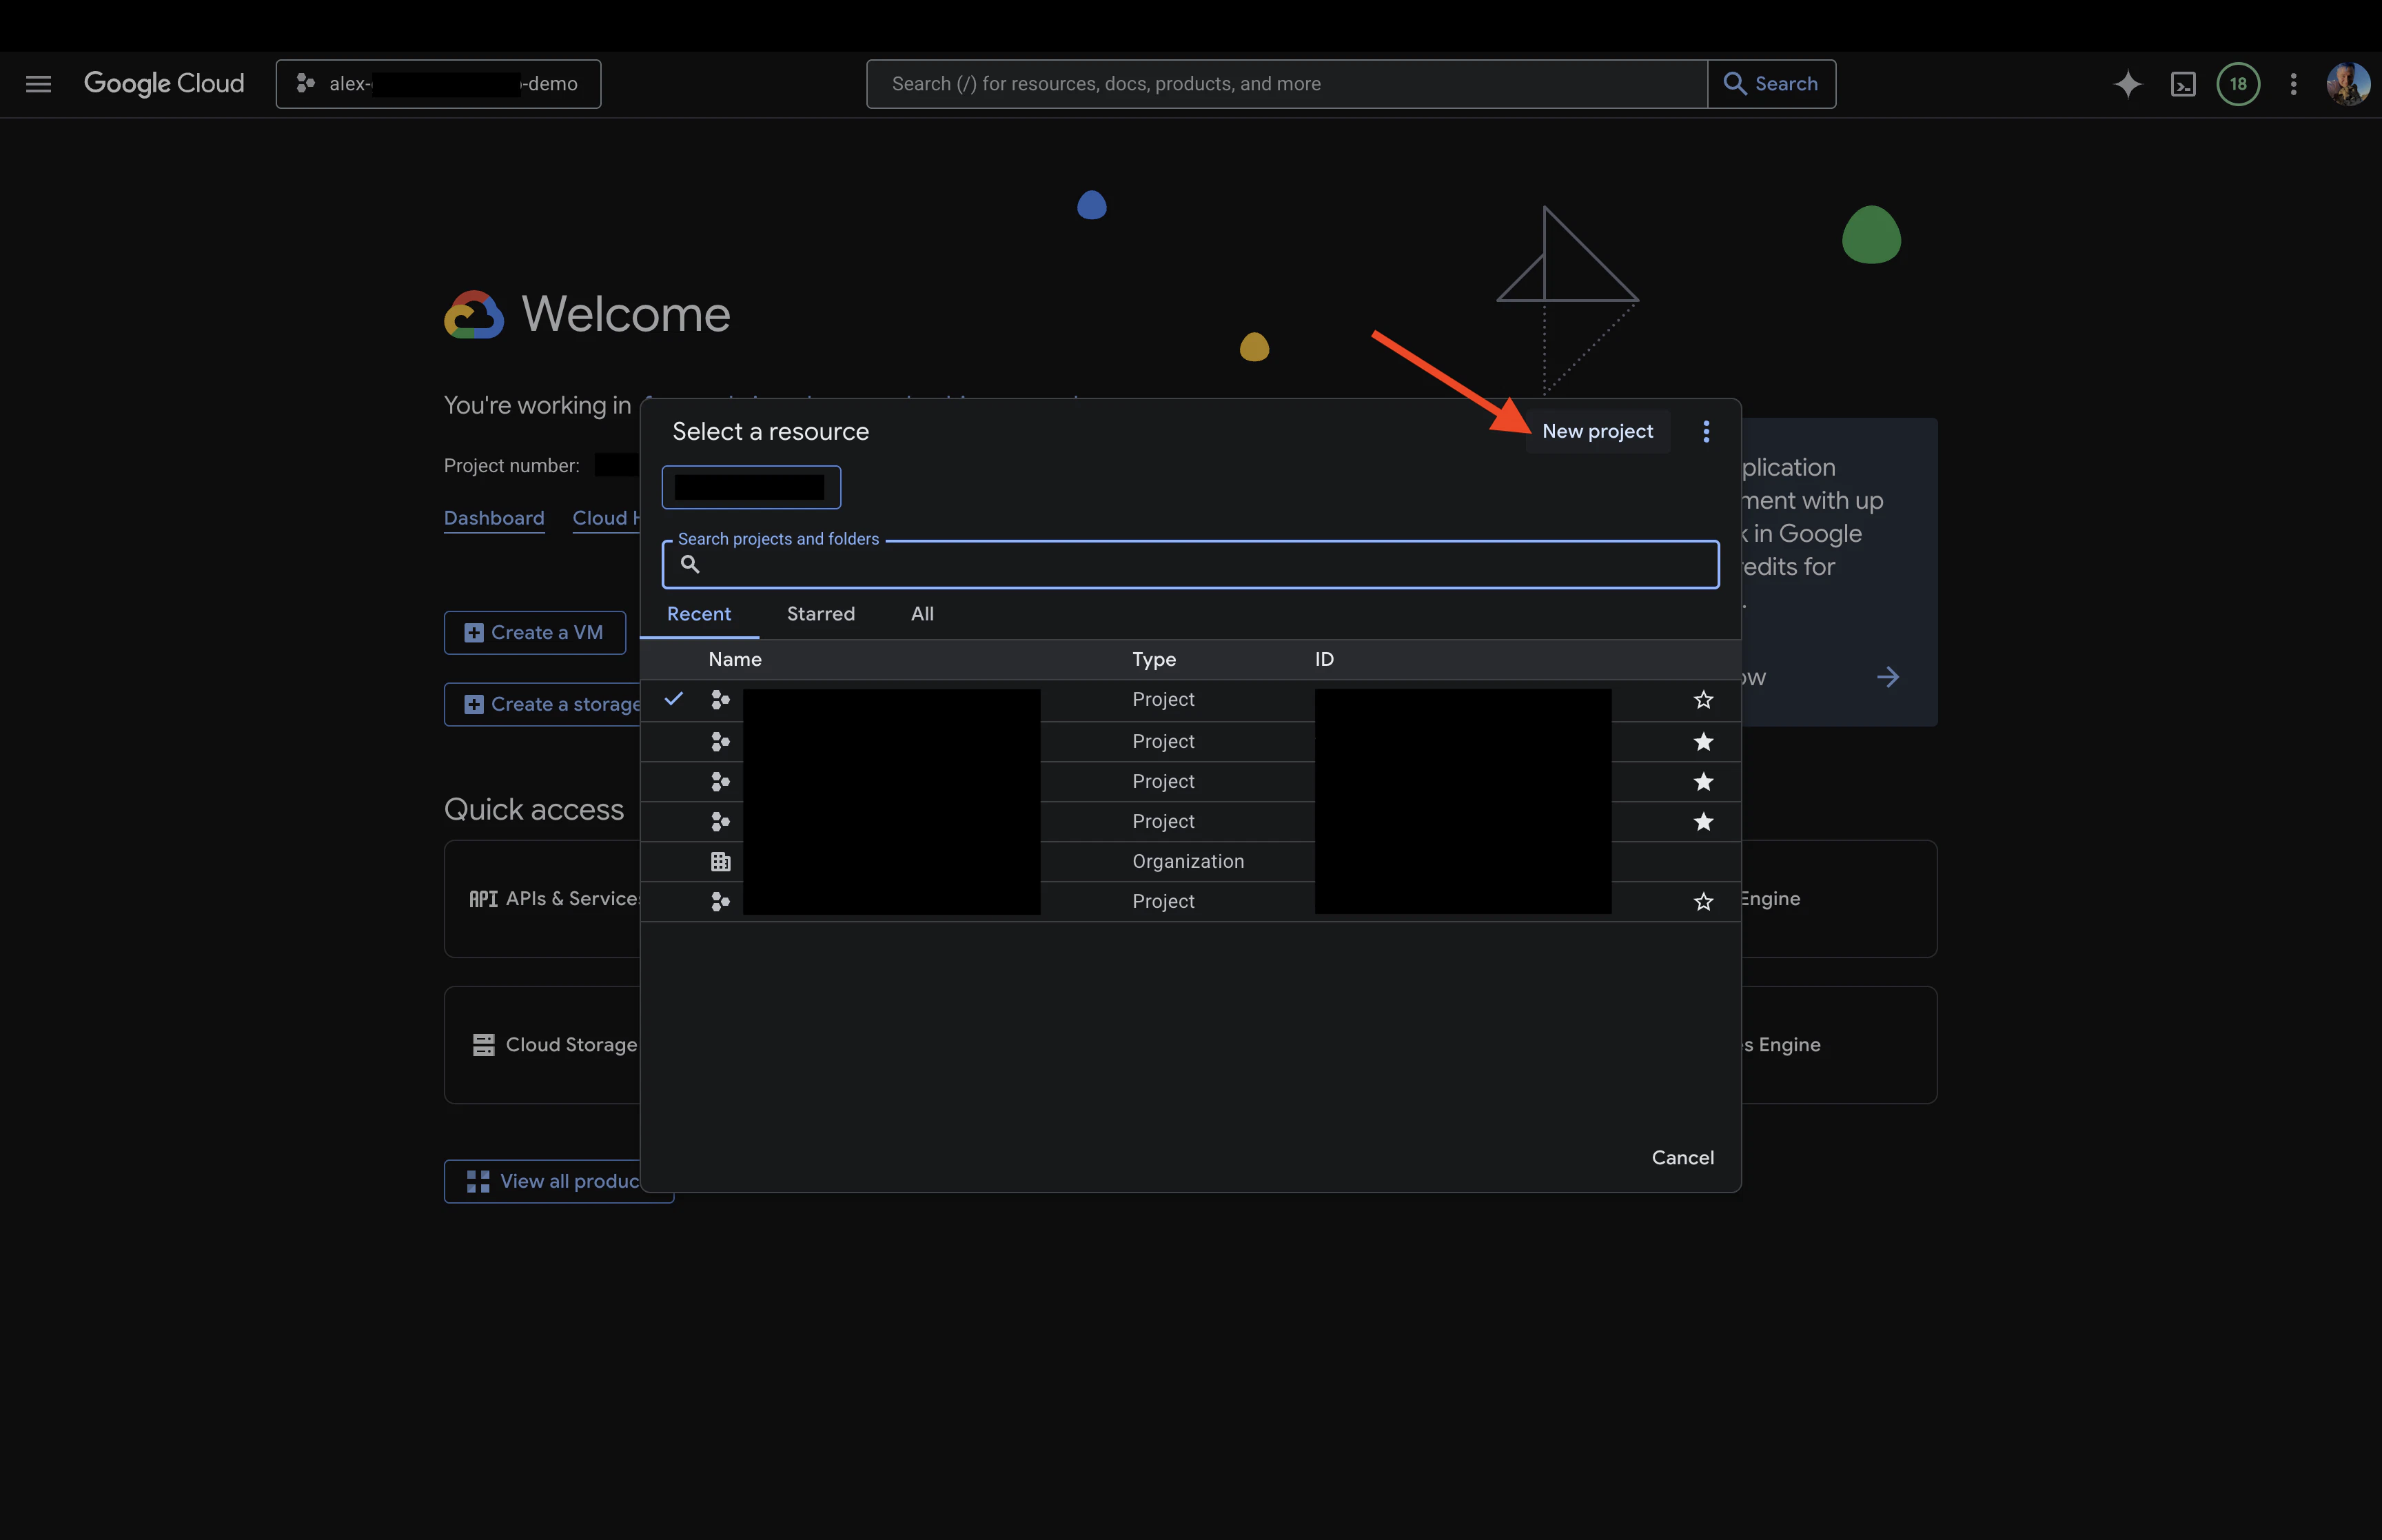Open APIs & Services quick access card
The width and height of the screenshot is (2382, 1540).
[x=542, y=898]
